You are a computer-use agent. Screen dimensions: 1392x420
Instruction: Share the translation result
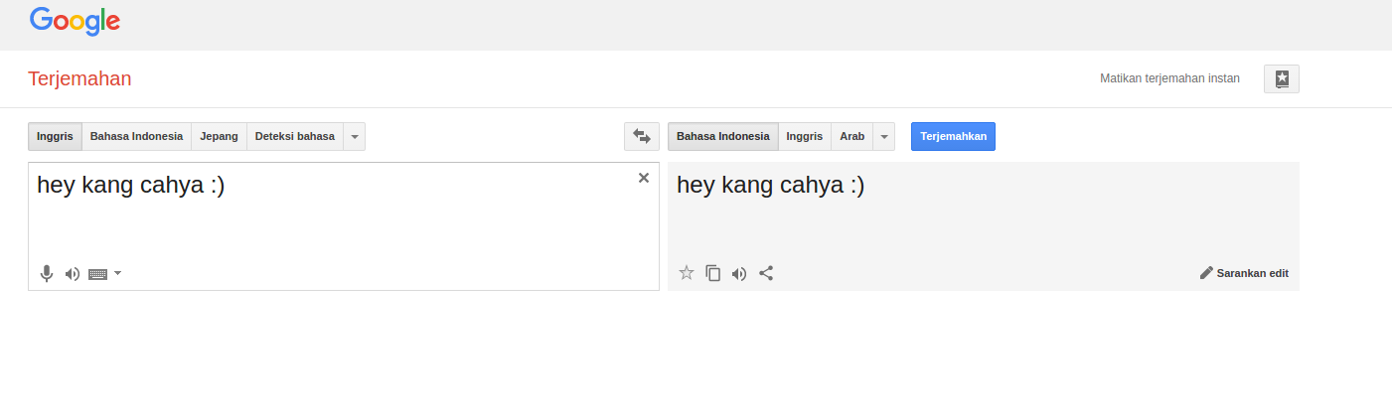[766, 273]
